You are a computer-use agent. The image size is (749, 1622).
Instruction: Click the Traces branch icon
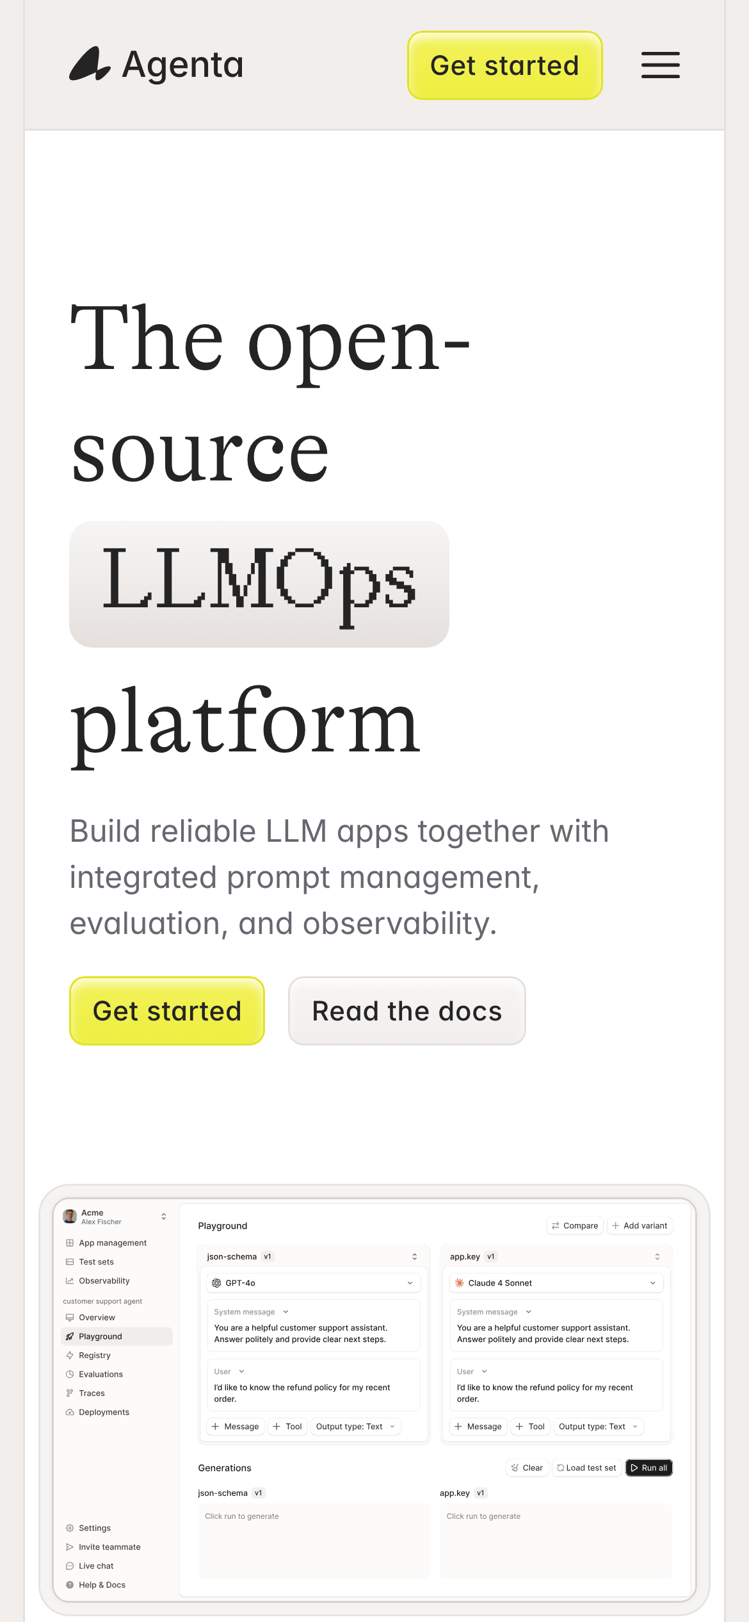[x=70, y=1393]
